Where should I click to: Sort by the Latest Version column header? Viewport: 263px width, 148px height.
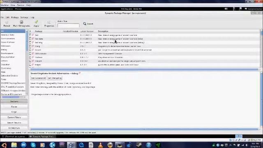coord(87,31)
